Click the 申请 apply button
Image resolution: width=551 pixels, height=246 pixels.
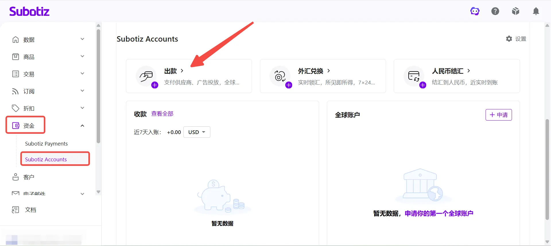499,115
